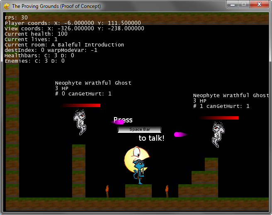This screenshot has width=272, height=215.
Task: Close the Proving Grounds window
Action: click(259, 4)
